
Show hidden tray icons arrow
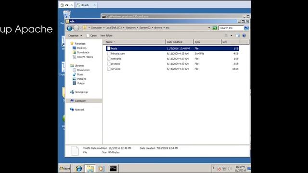click(214, 168)
